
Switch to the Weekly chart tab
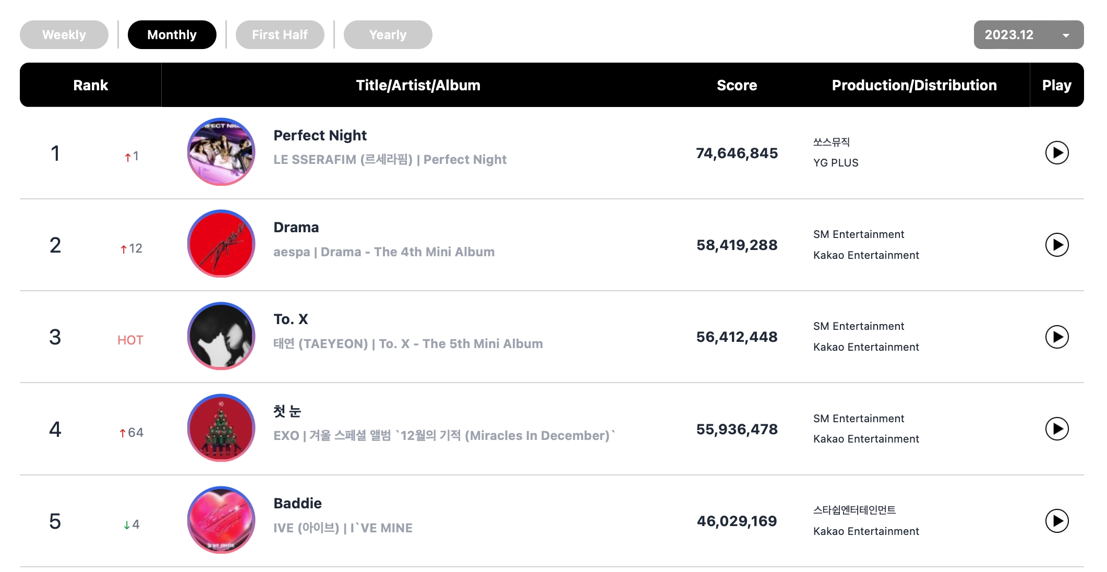coord(64,35)
